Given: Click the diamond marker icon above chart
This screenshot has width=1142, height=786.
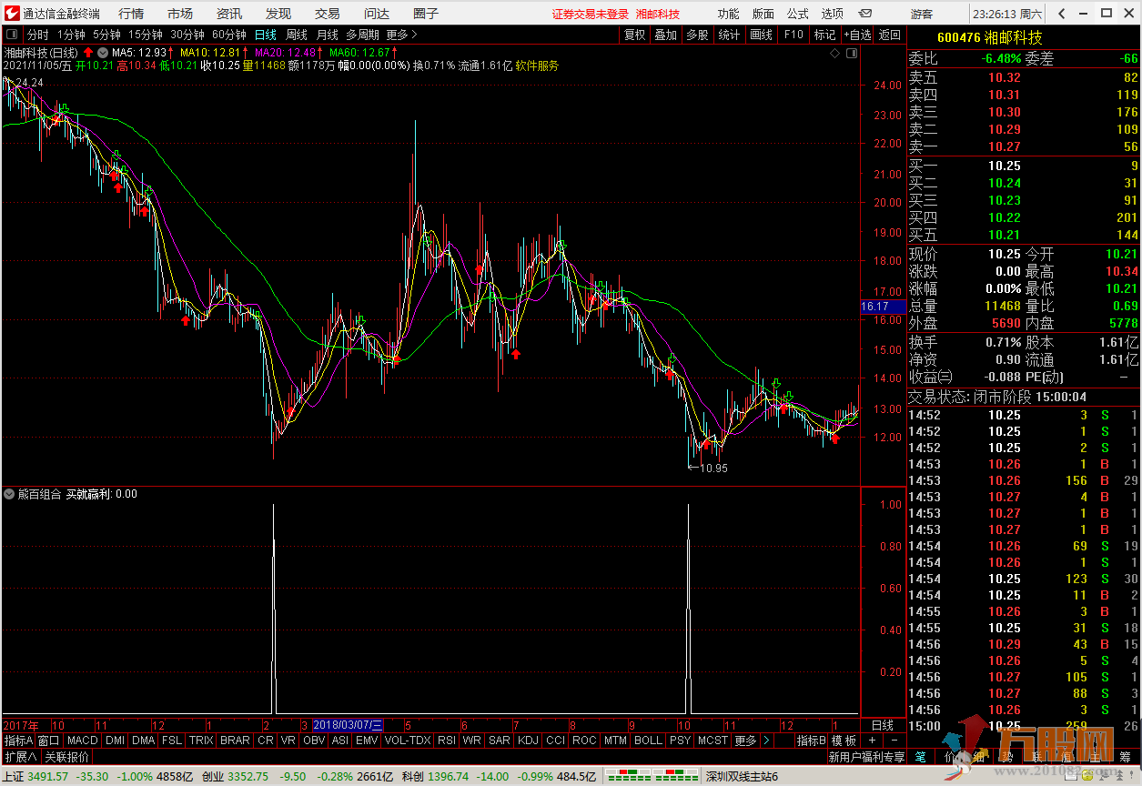Looking at the screenshot, I should pyautogui.click(x=834, y=55).
